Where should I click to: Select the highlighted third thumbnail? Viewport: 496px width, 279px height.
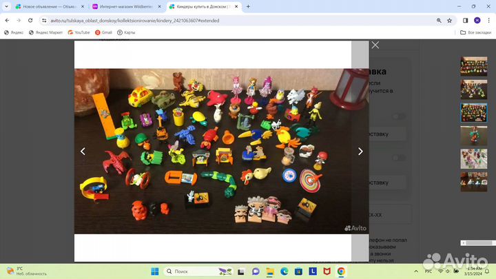pyautogui.click(x=473, y=112)
